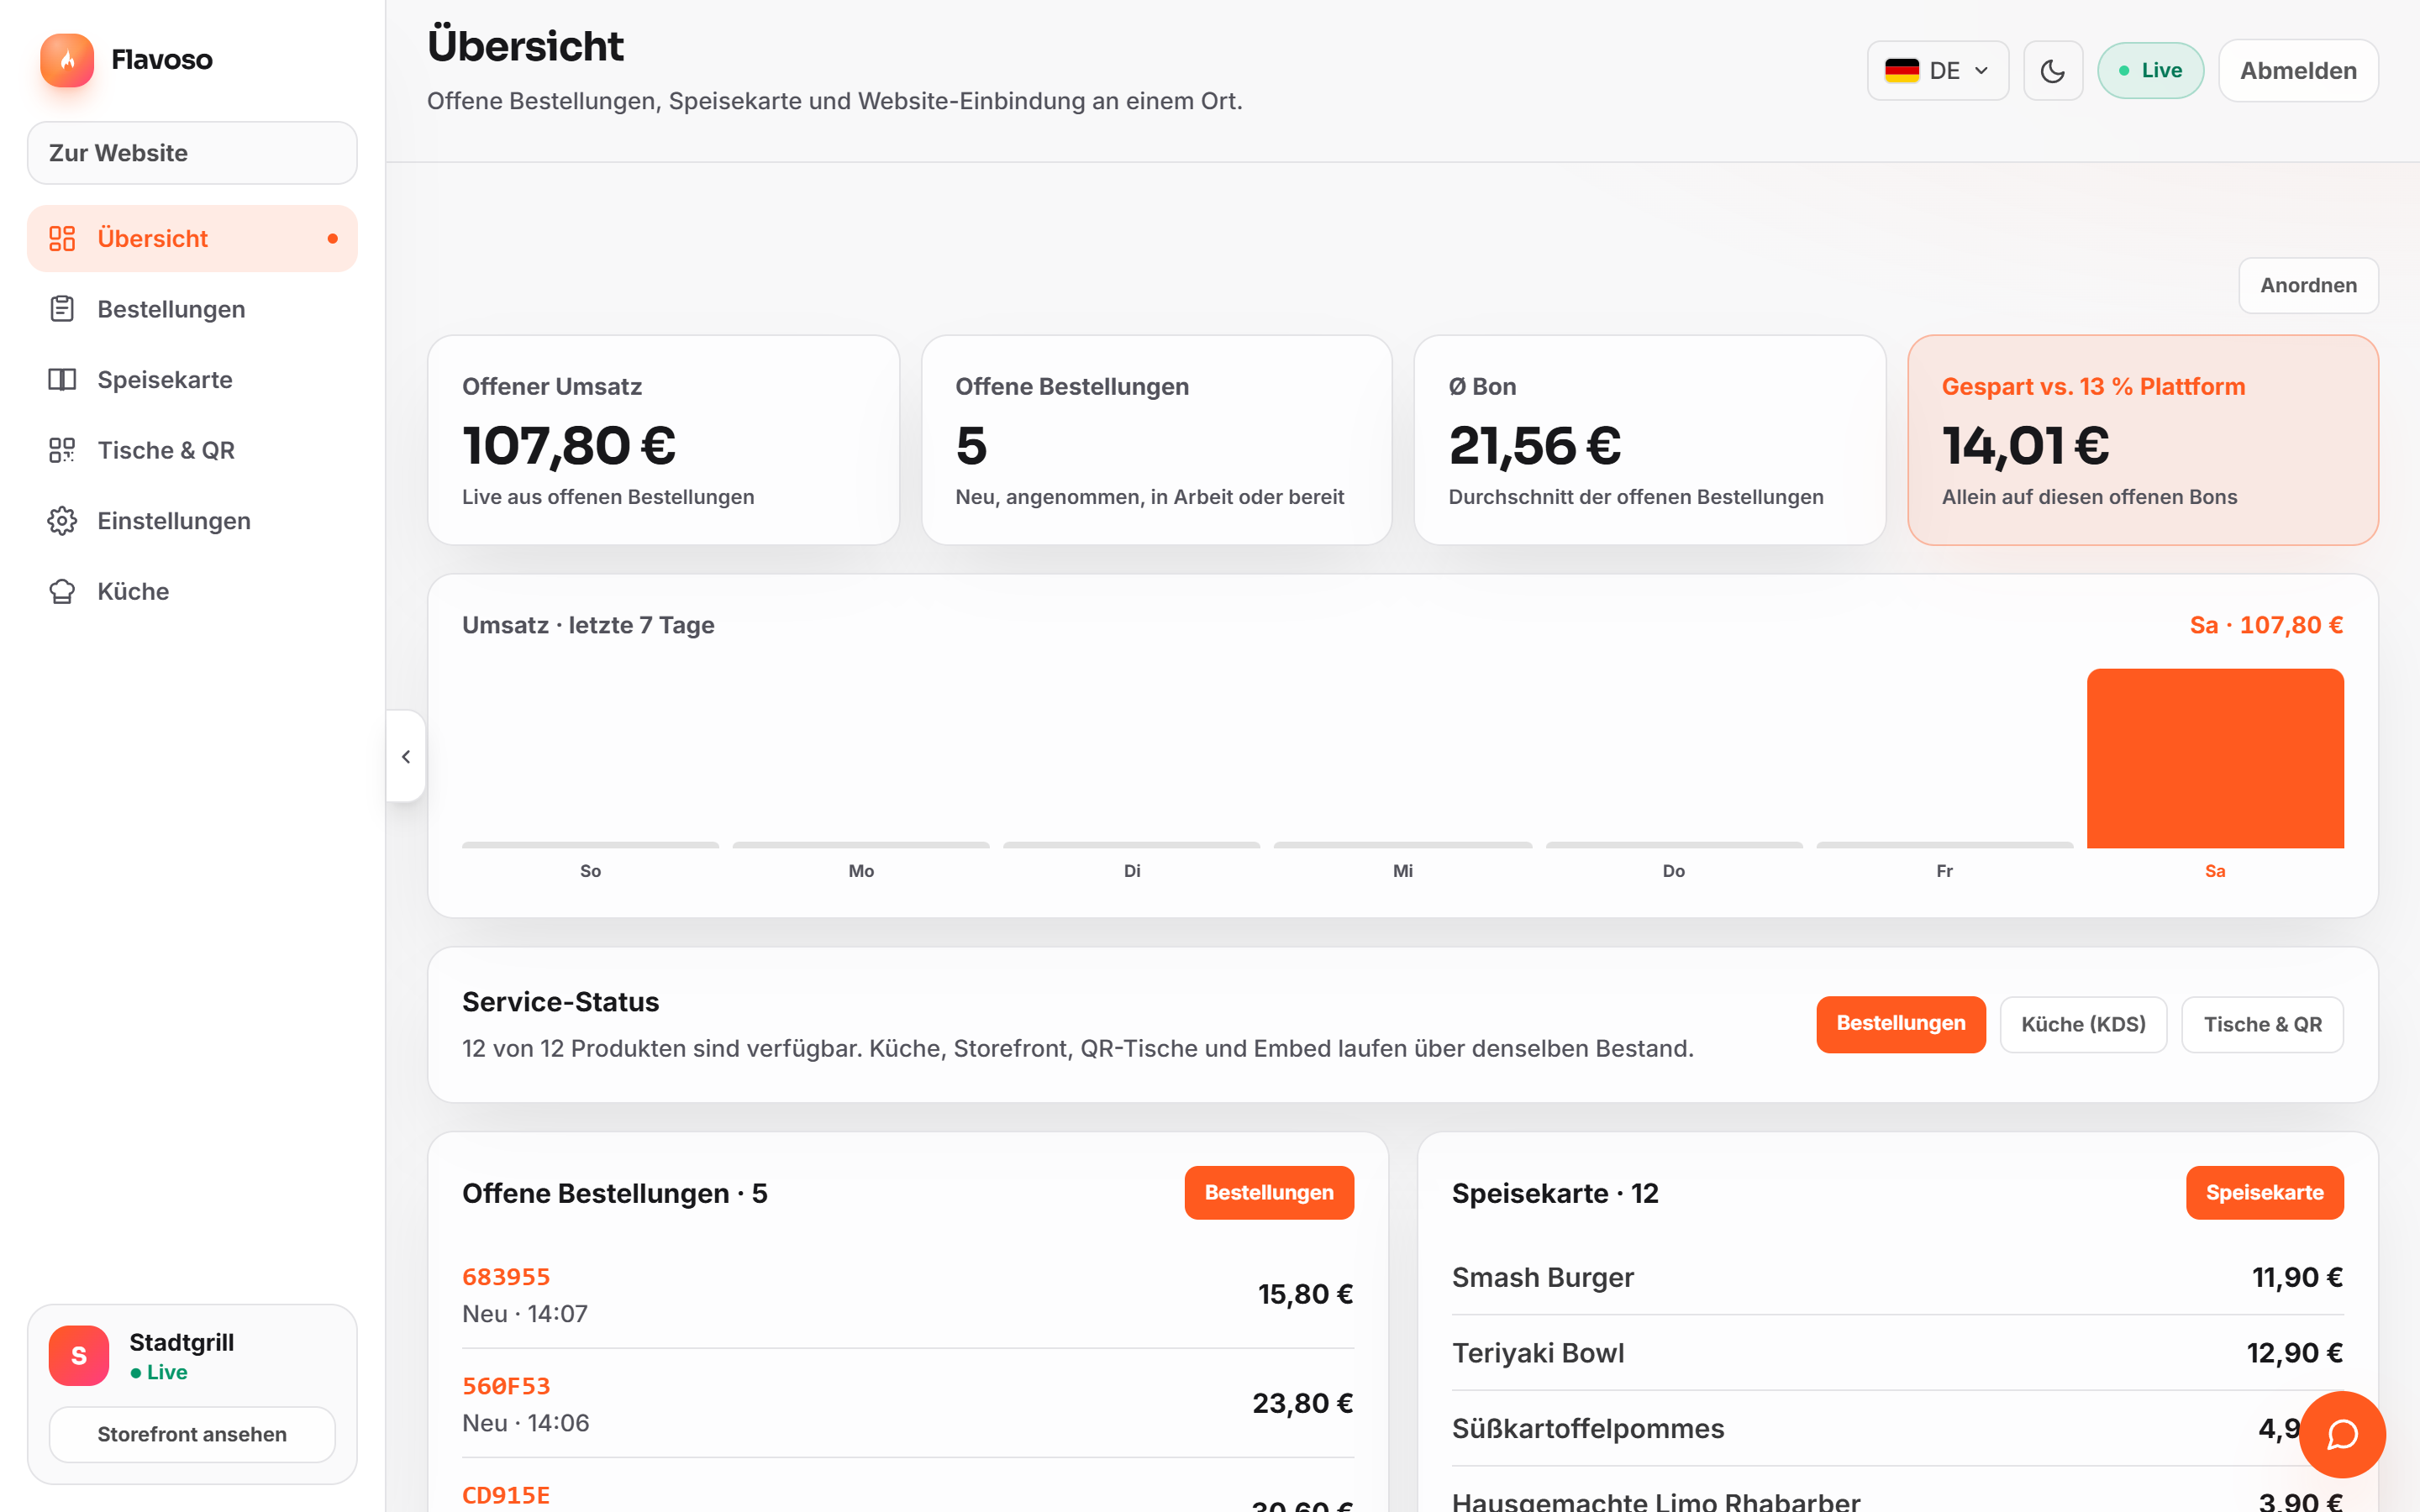
Task: Click the Ø Bon 21,56 € card
Action: click(1650, 440)
